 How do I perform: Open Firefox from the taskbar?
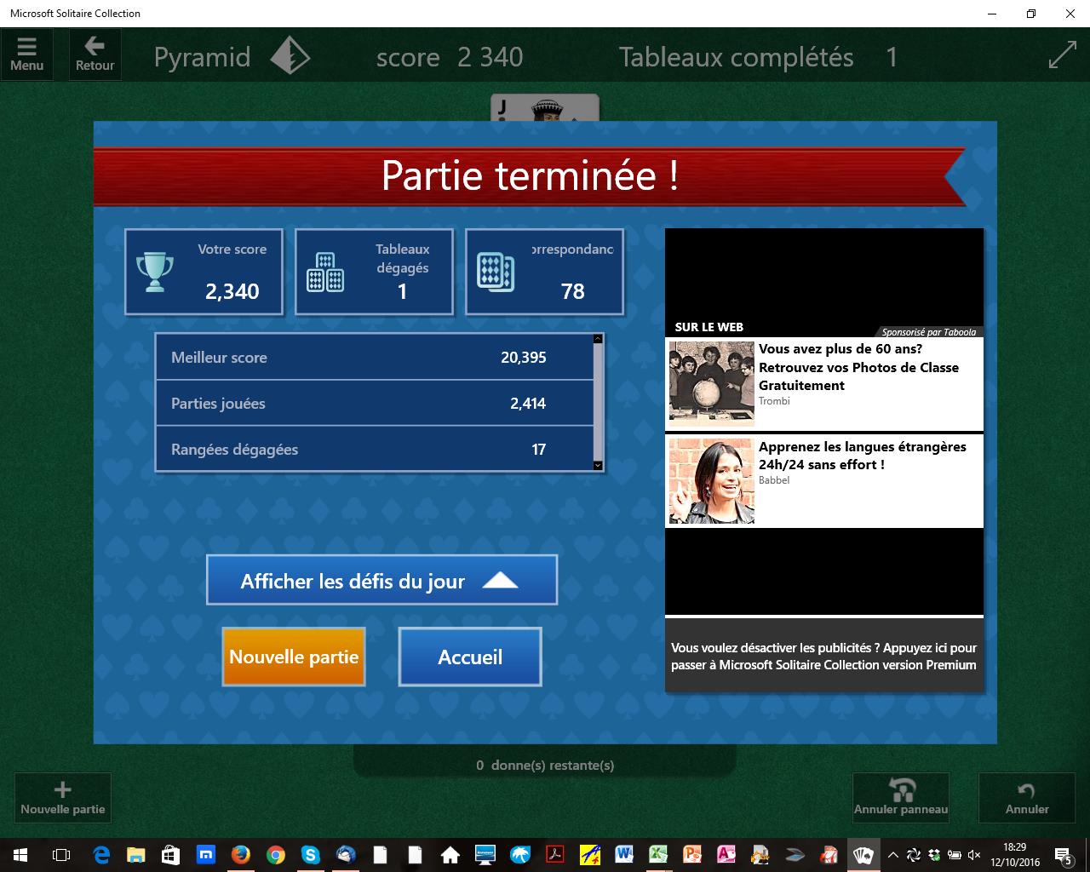pos(241,854)
